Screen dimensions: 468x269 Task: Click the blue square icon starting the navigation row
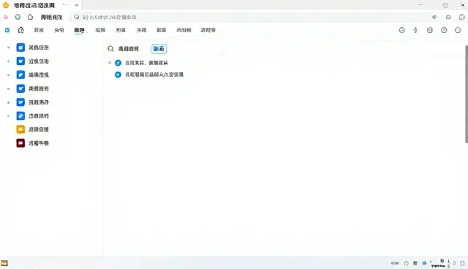tap(7, 30)
